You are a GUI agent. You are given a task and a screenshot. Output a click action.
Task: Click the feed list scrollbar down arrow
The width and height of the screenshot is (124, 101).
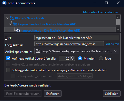point(118,30)
